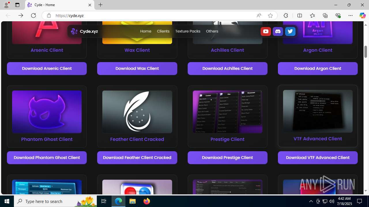Show hidden tray icons

click(x=311, y=201)
